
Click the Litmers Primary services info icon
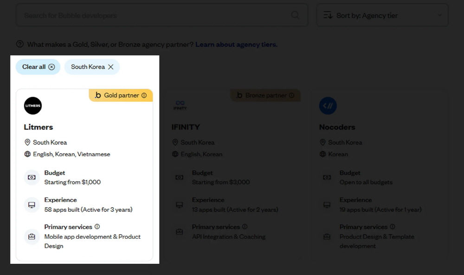pos(97,227)
